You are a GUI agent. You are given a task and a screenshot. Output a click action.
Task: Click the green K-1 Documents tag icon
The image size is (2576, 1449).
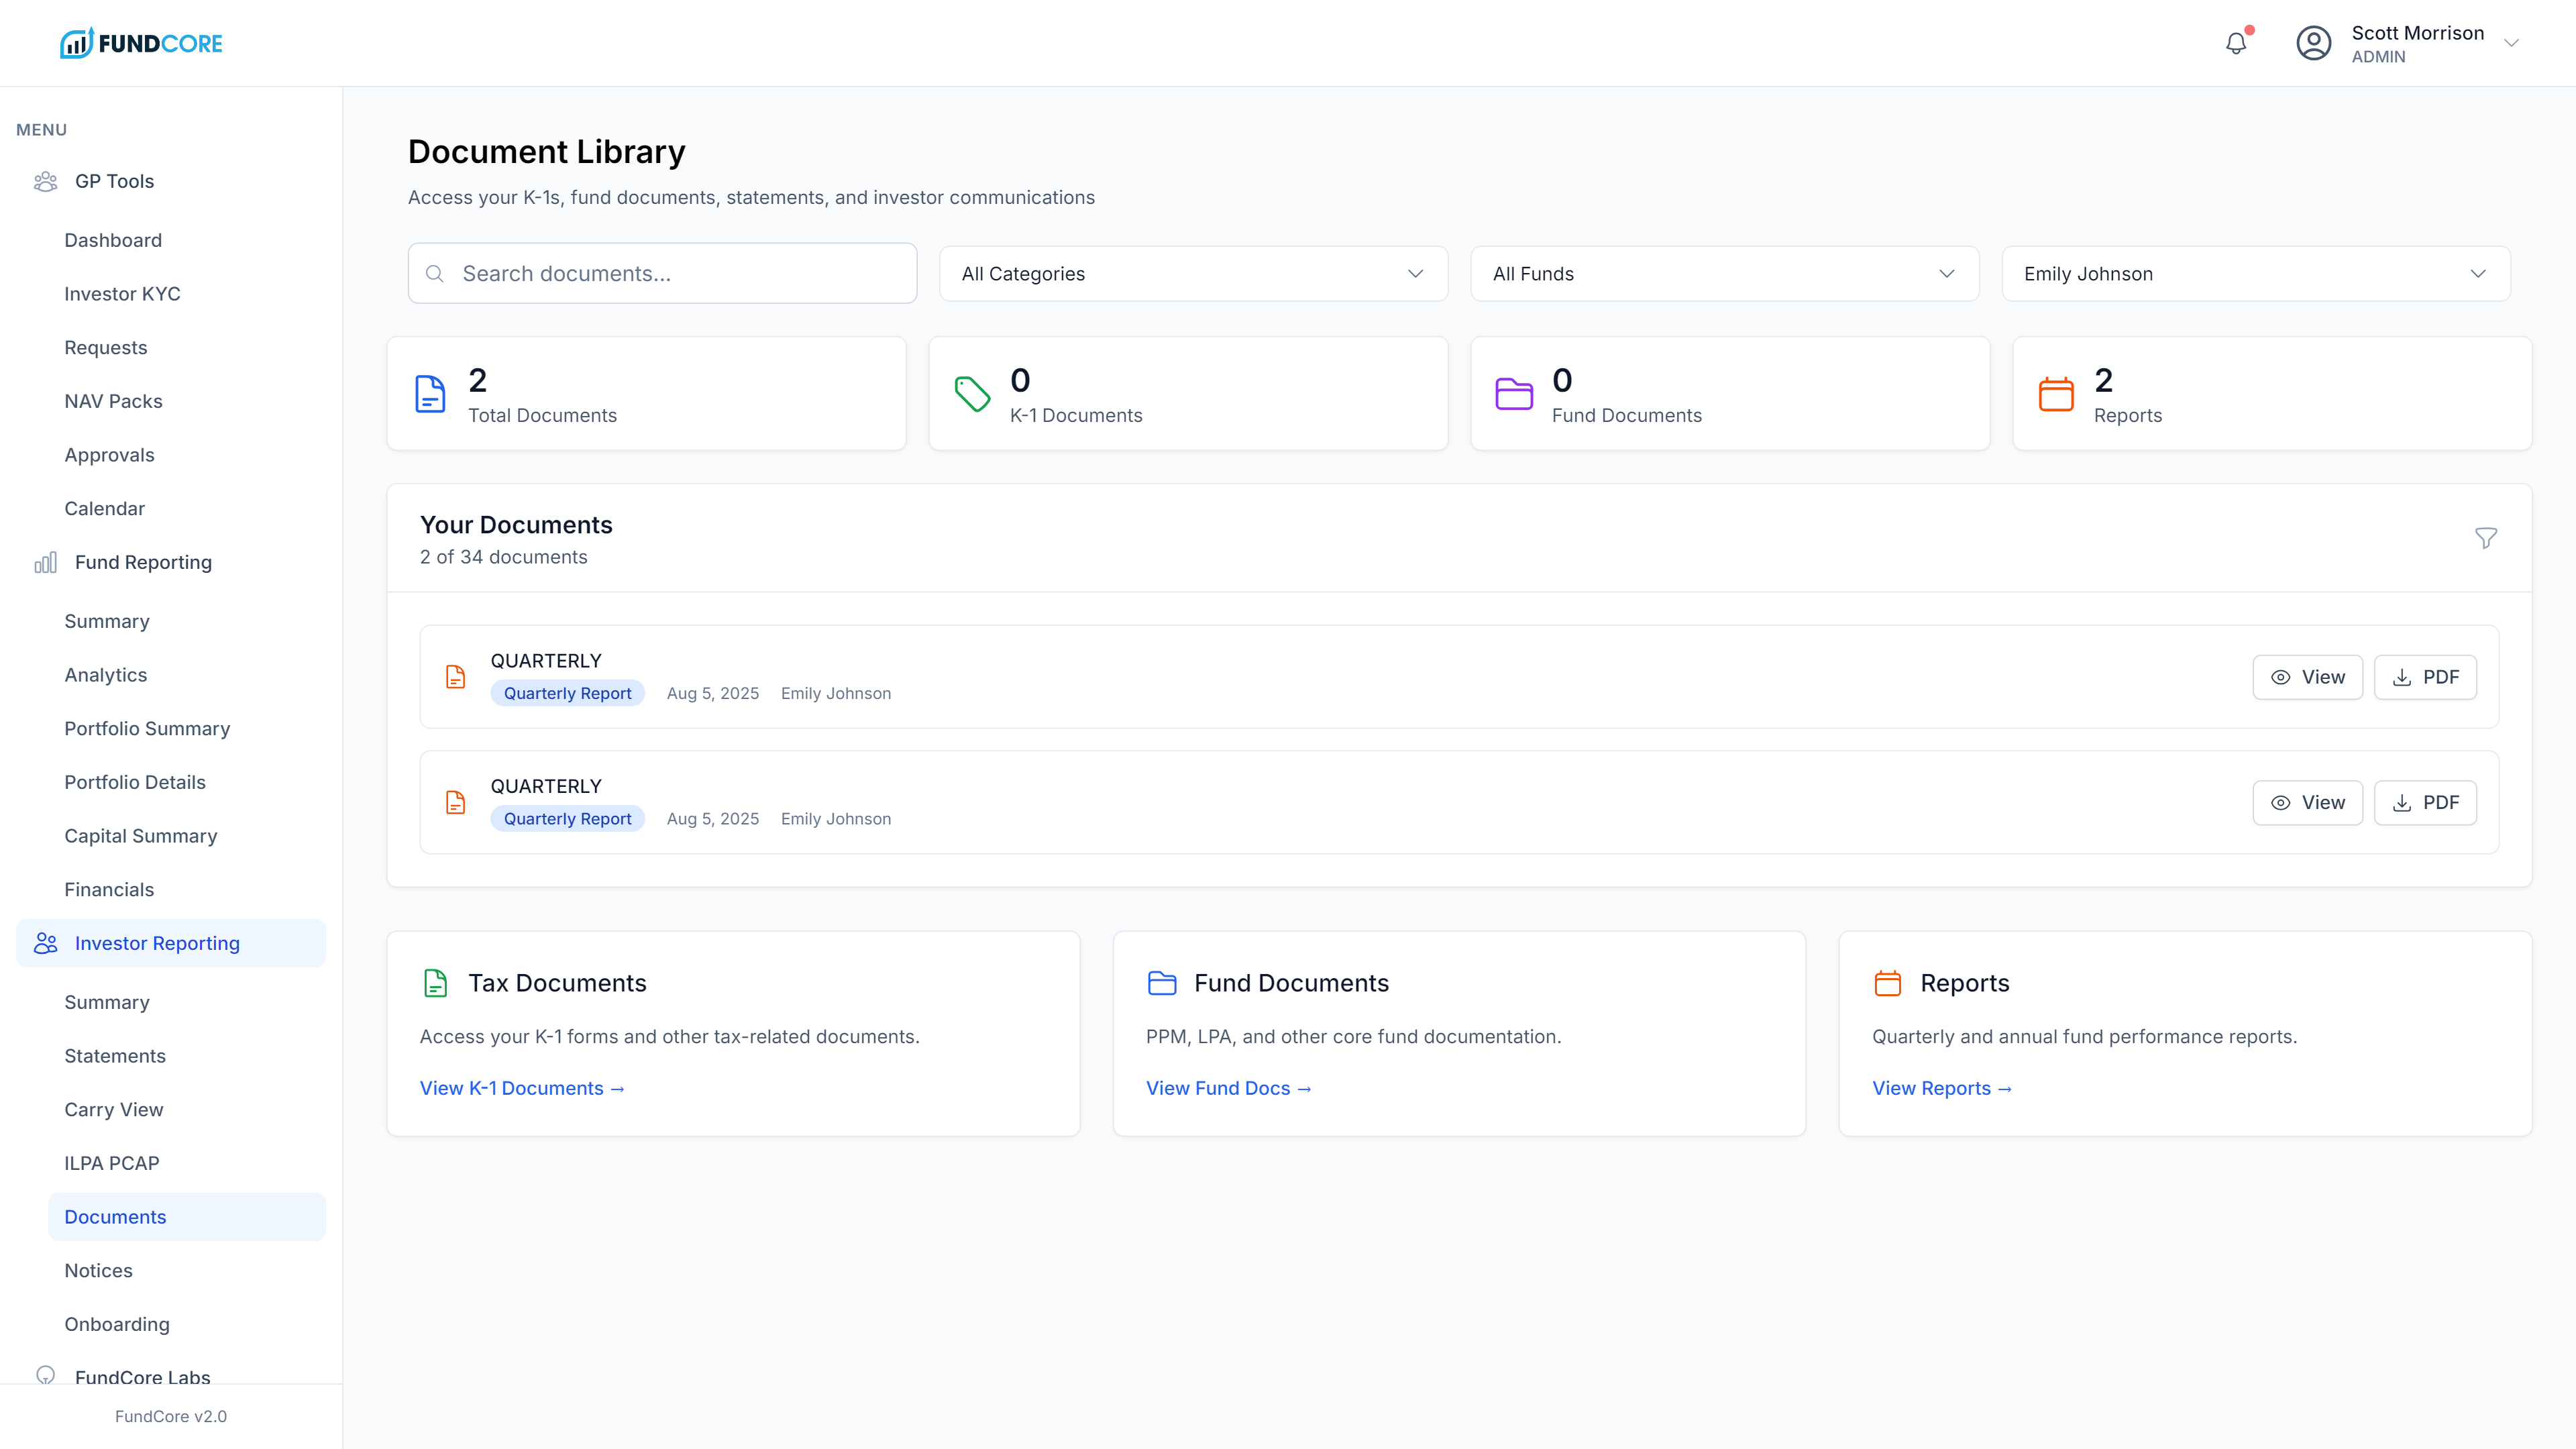click(972, 394)
